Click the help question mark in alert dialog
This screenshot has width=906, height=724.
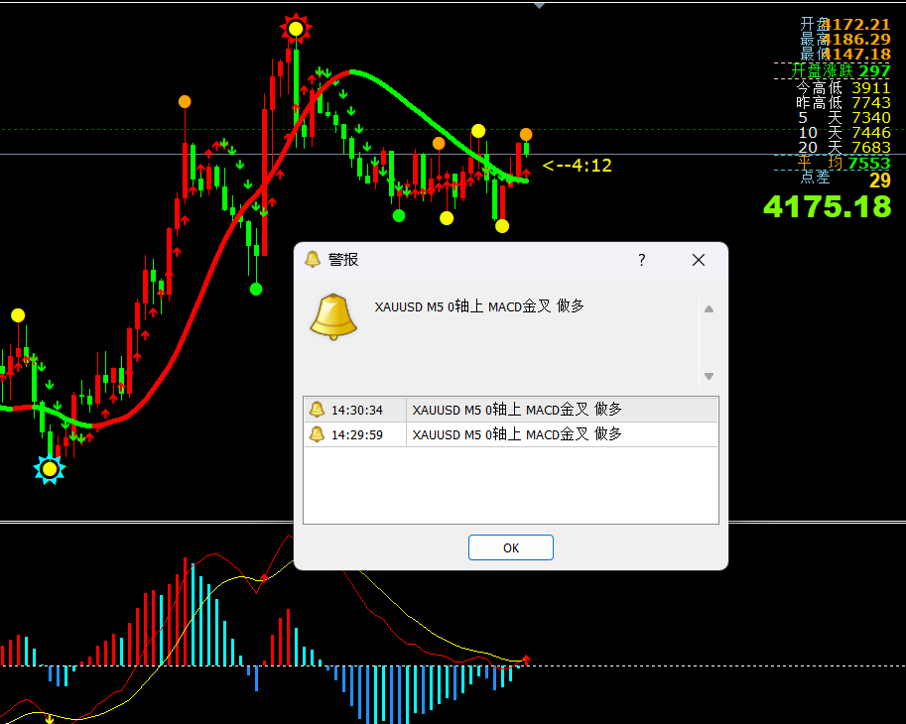click(641, 260)
